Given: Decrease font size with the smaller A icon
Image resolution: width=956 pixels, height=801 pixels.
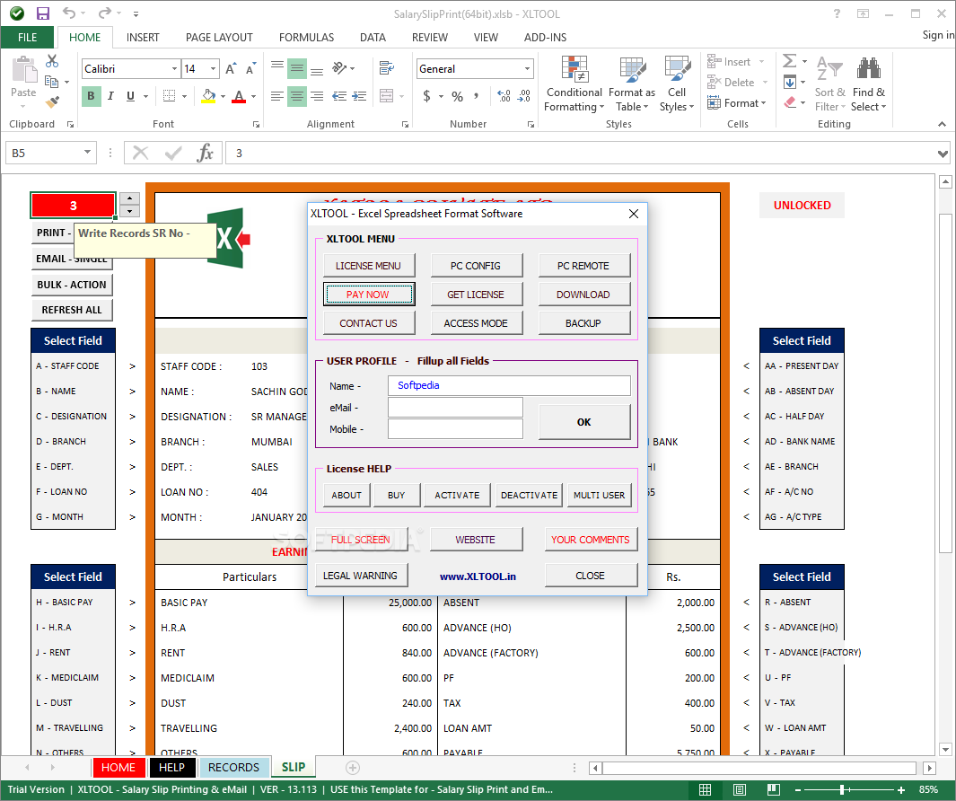Looking at the screenshot, I should pos(250,68).
